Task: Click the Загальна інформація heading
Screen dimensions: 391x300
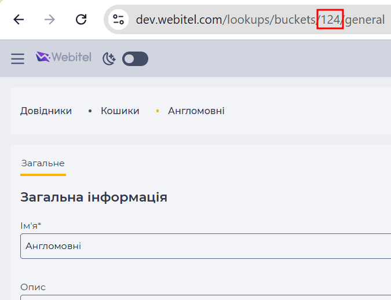Action: click(94, 197)
